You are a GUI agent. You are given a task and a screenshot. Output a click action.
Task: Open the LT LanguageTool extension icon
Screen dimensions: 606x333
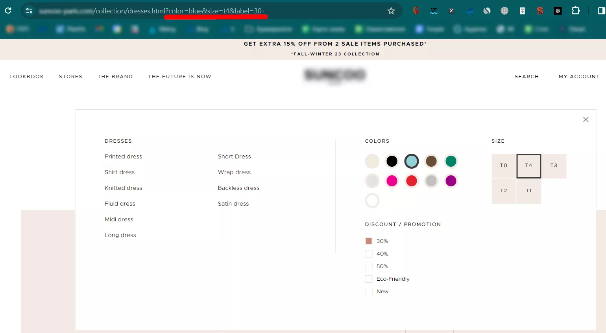point(434,11)
